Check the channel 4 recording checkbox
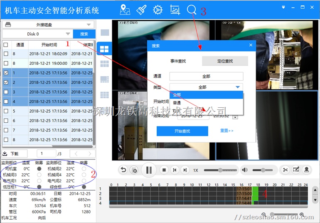Viewport: 320px width, 223px height. click(6, 101)
